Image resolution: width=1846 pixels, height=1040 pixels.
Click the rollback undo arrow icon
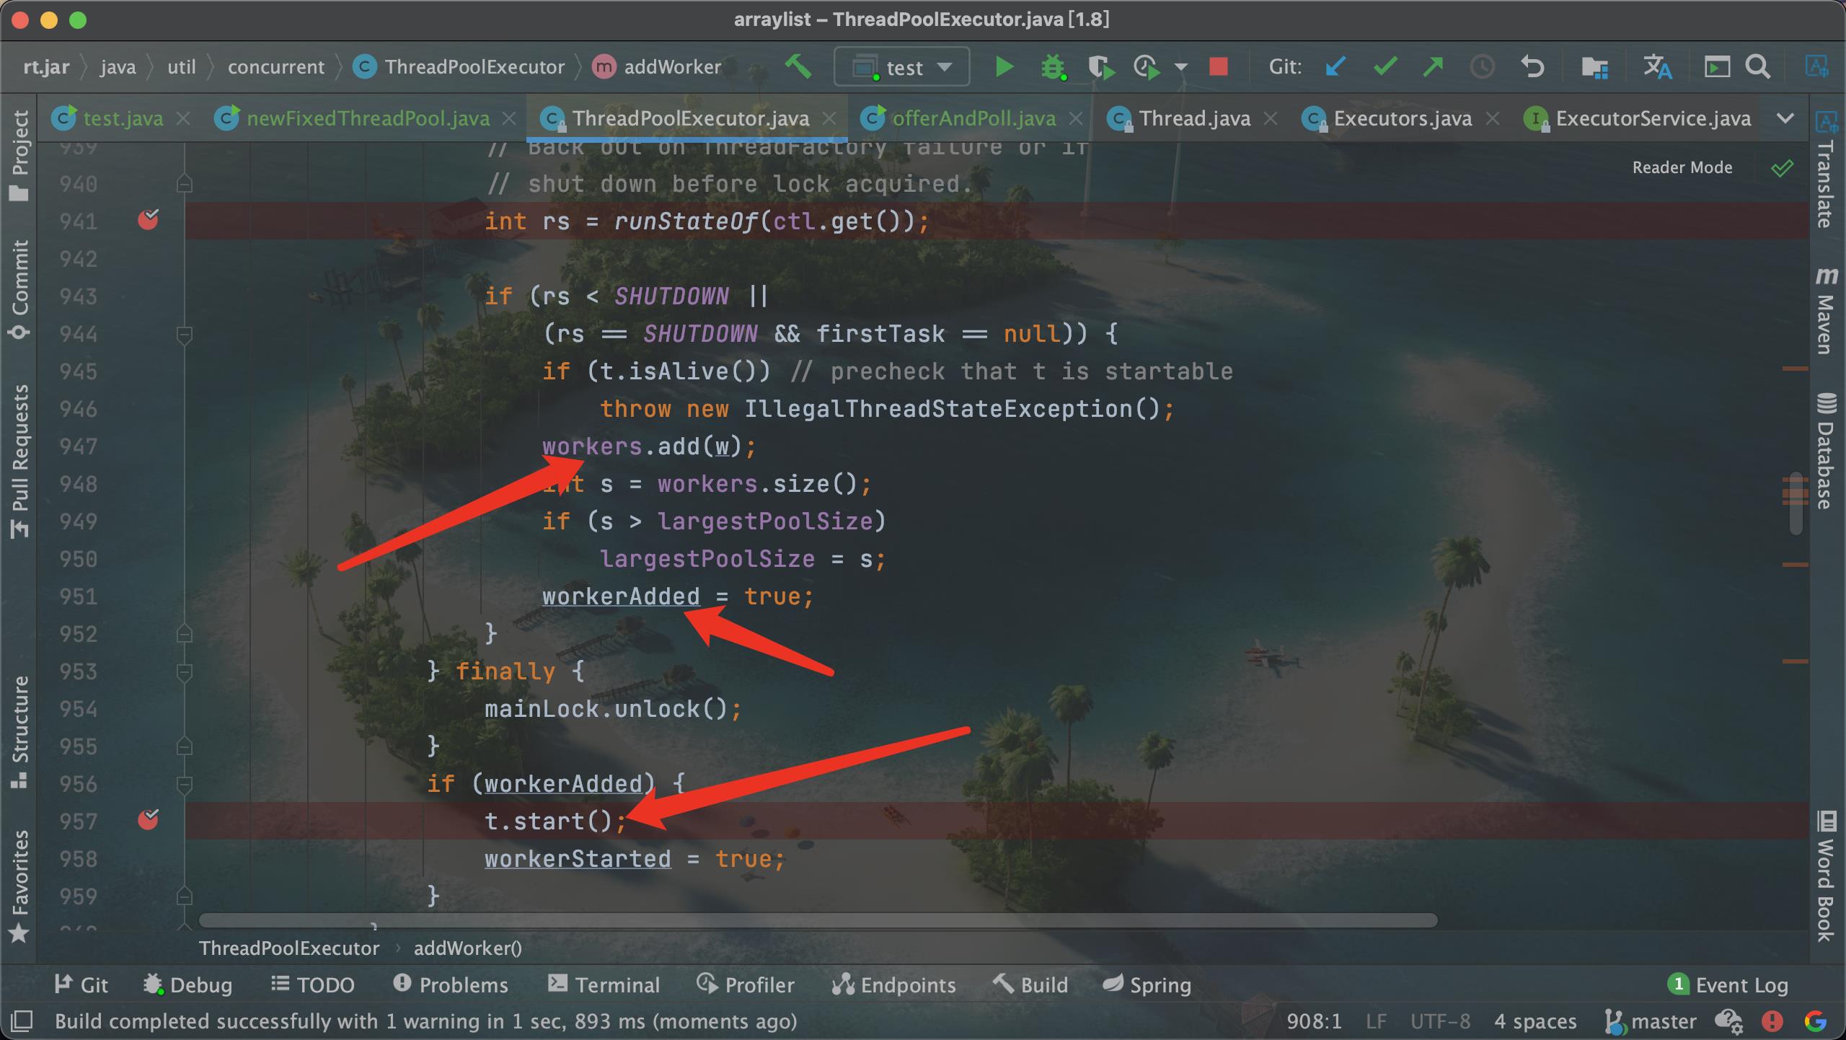click(x=1532, y=67)
